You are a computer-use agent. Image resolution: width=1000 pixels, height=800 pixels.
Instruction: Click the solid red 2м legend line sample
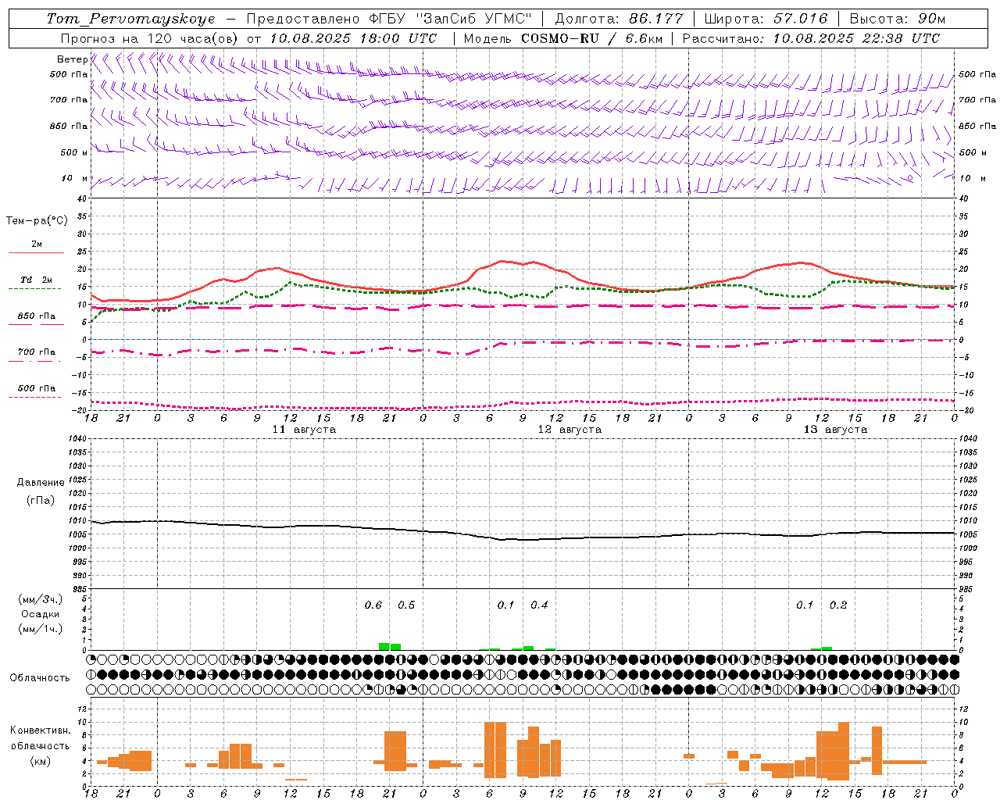(36, 252)
